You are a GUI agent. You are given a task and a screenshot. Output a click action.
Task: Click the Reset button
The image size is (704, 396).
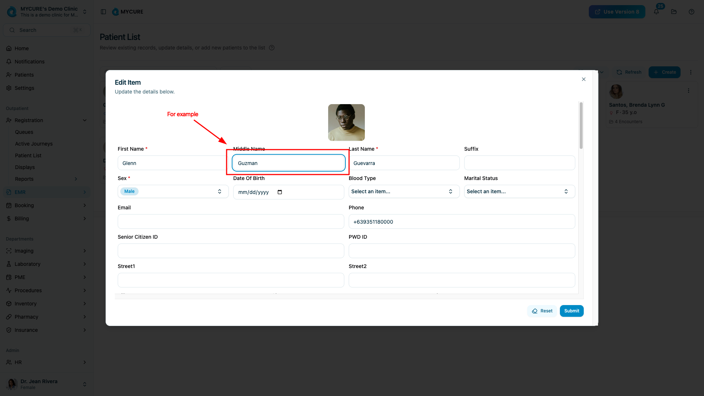click(x=542, y=311)
